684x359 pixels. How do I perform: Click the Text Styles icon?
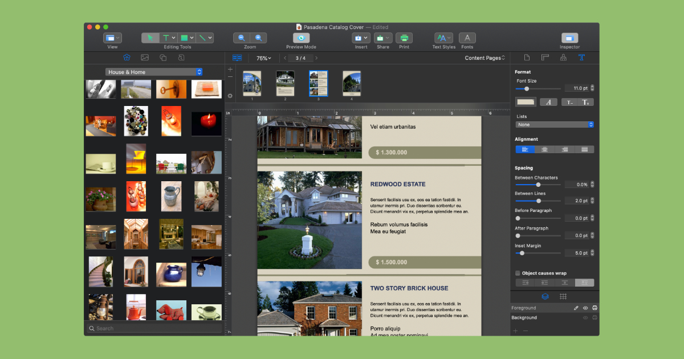(x=441, y=37)
